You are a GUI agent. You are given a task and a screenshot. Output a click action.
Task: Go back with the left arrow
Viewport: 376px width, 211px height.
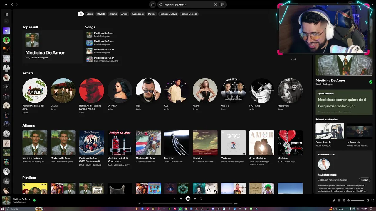tap(12, 4)
